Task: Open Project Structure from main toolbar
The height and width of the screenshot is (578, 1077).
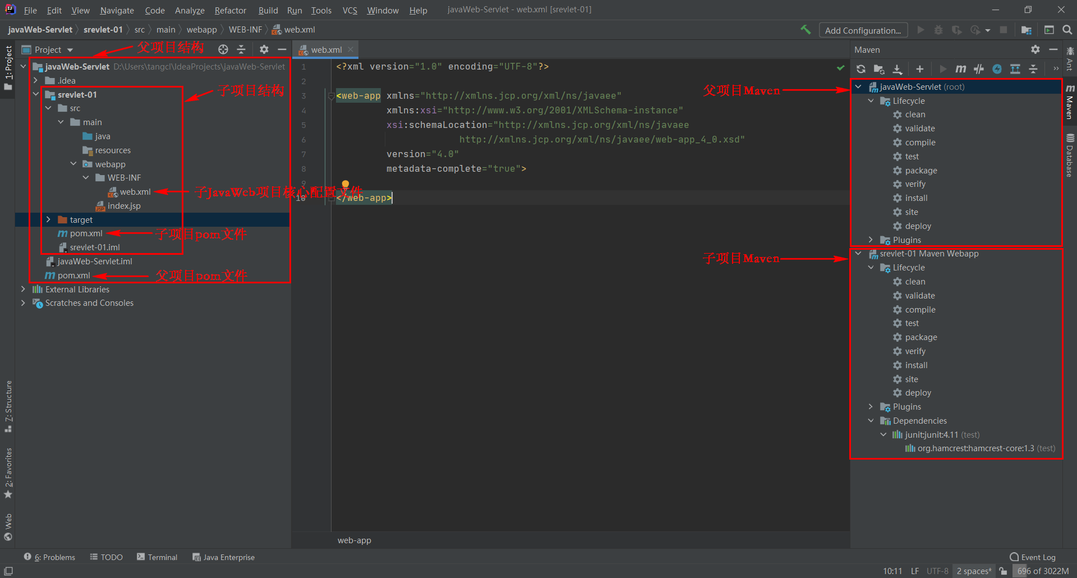Action: (x=1027, y=30)
